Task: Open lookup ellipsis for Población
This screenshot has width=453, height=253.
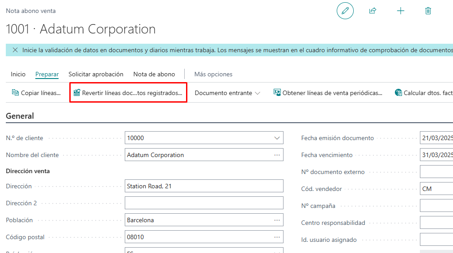Action: (277, 220)
